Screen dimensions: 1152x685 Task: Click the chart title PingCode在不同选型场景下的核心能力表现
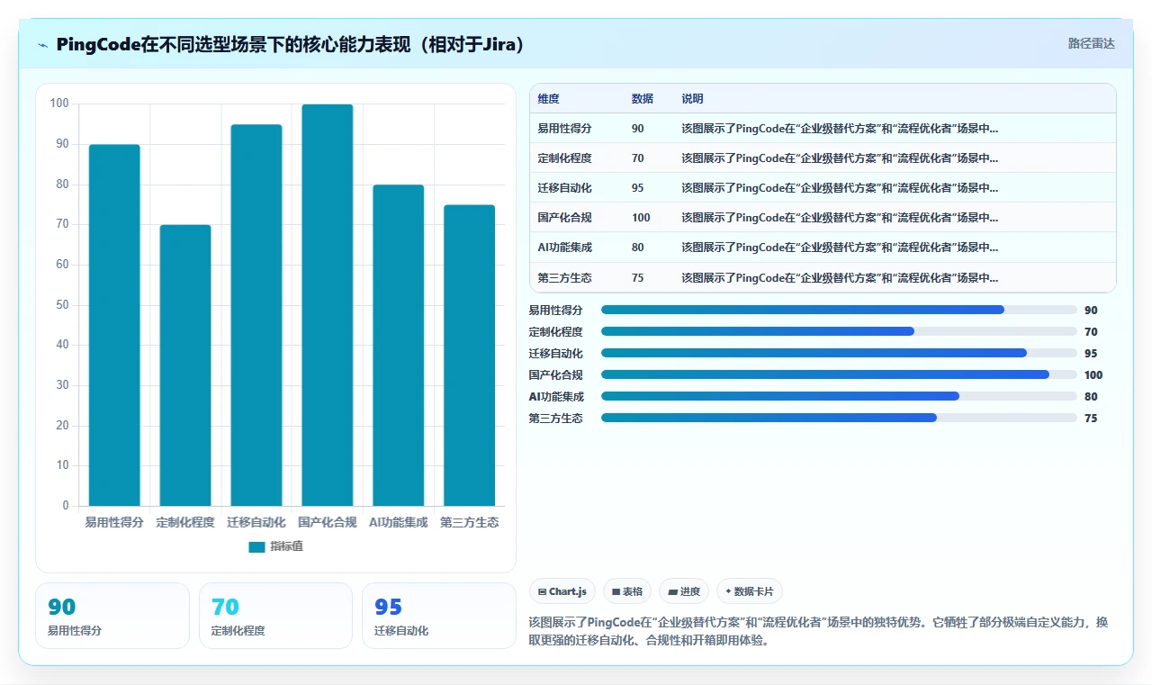291,44
